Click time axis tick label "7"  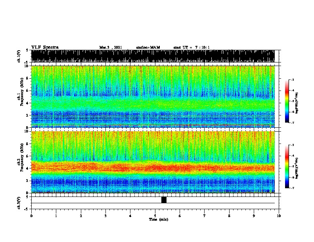(x=205, y=216)
